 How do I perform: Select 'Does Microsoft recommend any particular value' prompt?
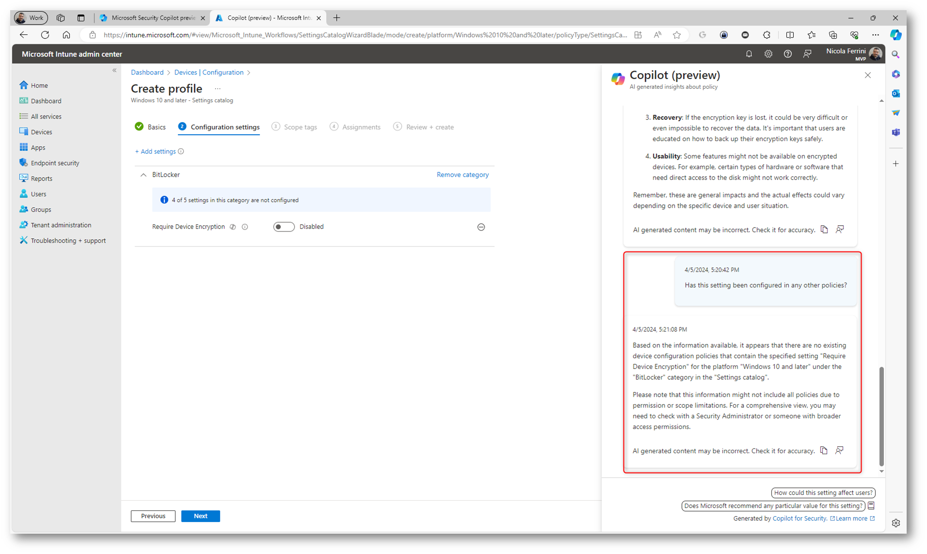click(x=773, y=506)
